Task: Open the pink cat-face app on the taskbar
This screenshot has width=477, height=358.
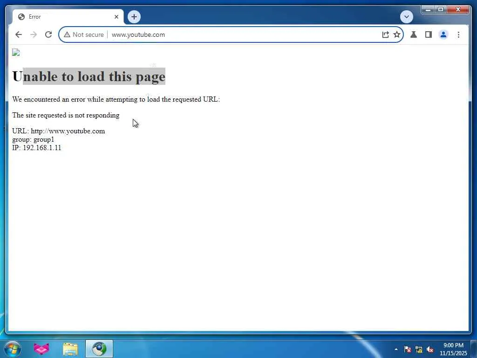Action: (41, 349)
